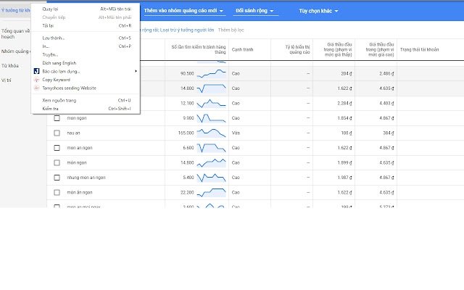464x290 pixels.
Task: Sort by Giá thầu đầu trang mức giá cao
Action: click(x=380, y=49)
